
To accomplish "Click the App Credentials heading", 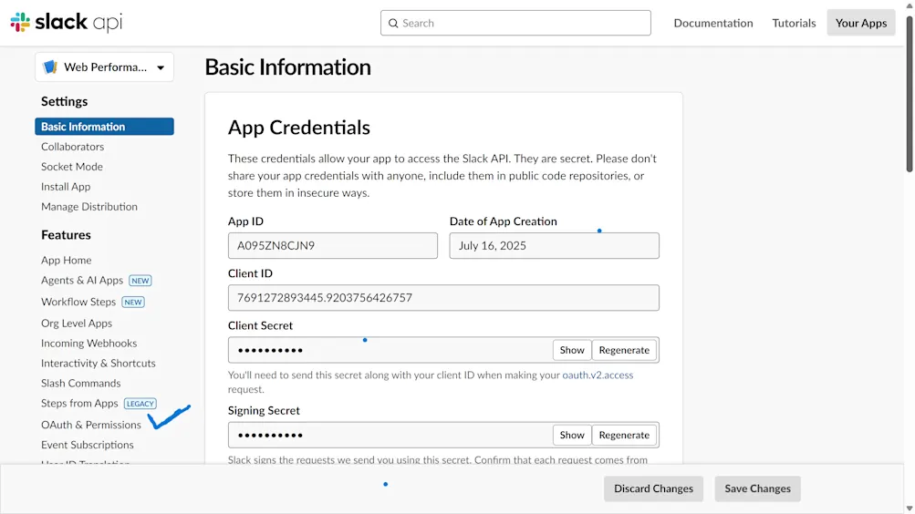I will 299,127.
